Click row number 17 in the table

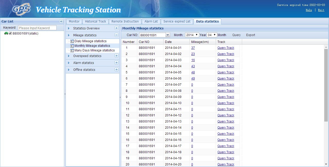pyautogui.click(x=127, y=146)
